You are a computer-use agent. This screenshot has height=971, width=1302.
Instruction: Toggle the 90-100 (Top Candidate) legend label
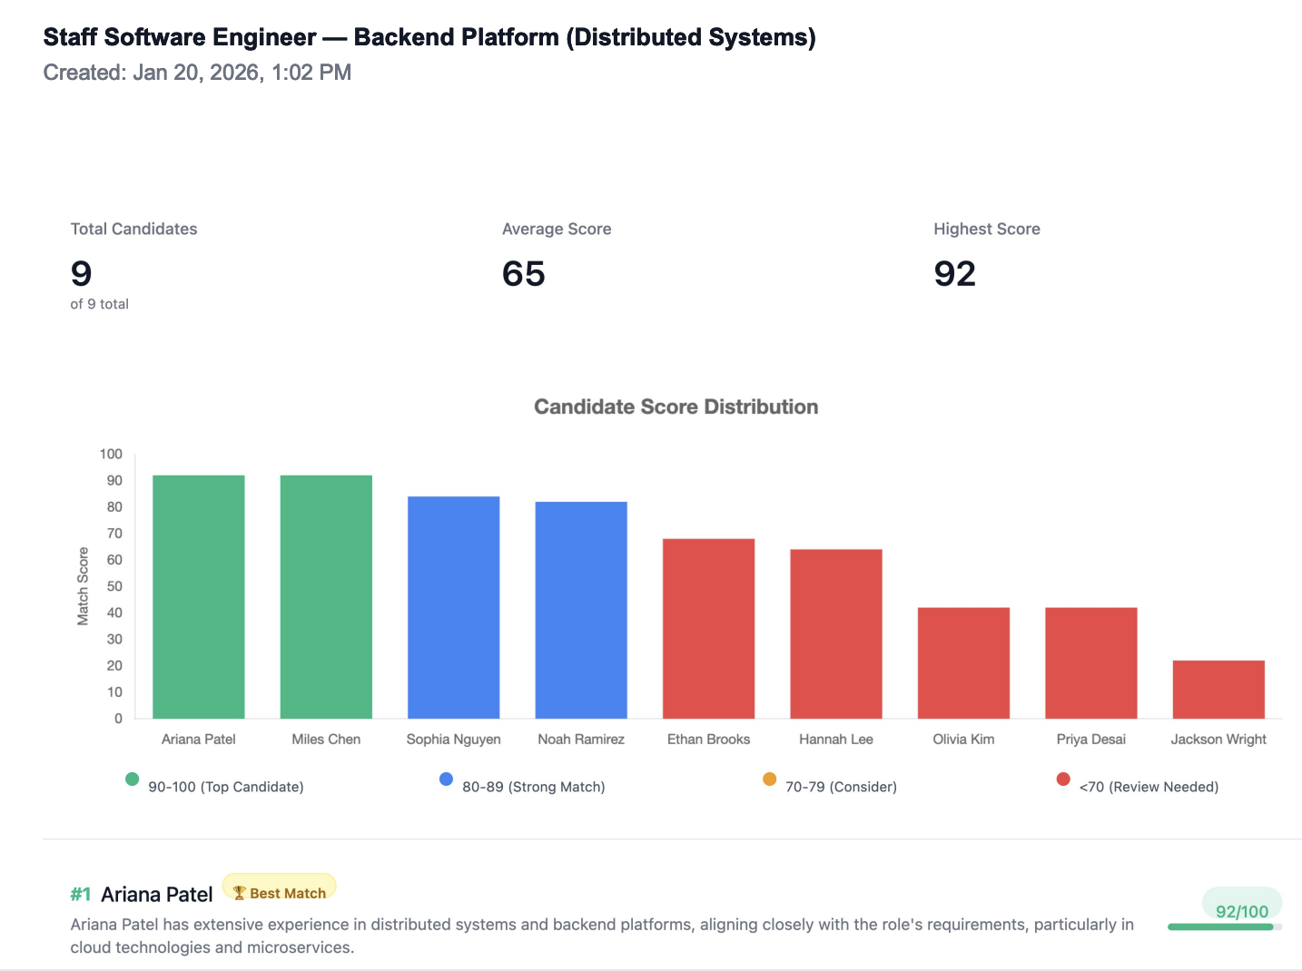click(226, 787)
